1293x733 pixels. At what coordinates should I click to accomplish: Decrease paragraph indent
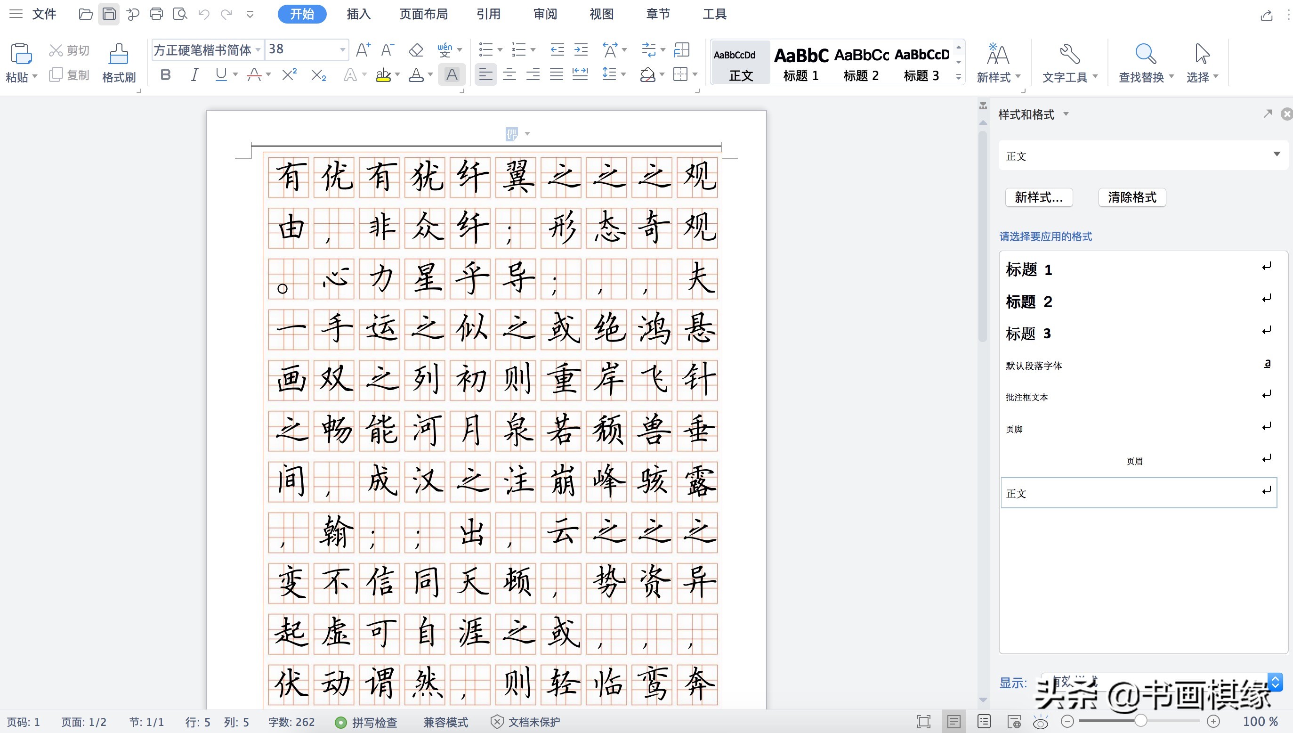pyautogui.click(x=558, y=50)
